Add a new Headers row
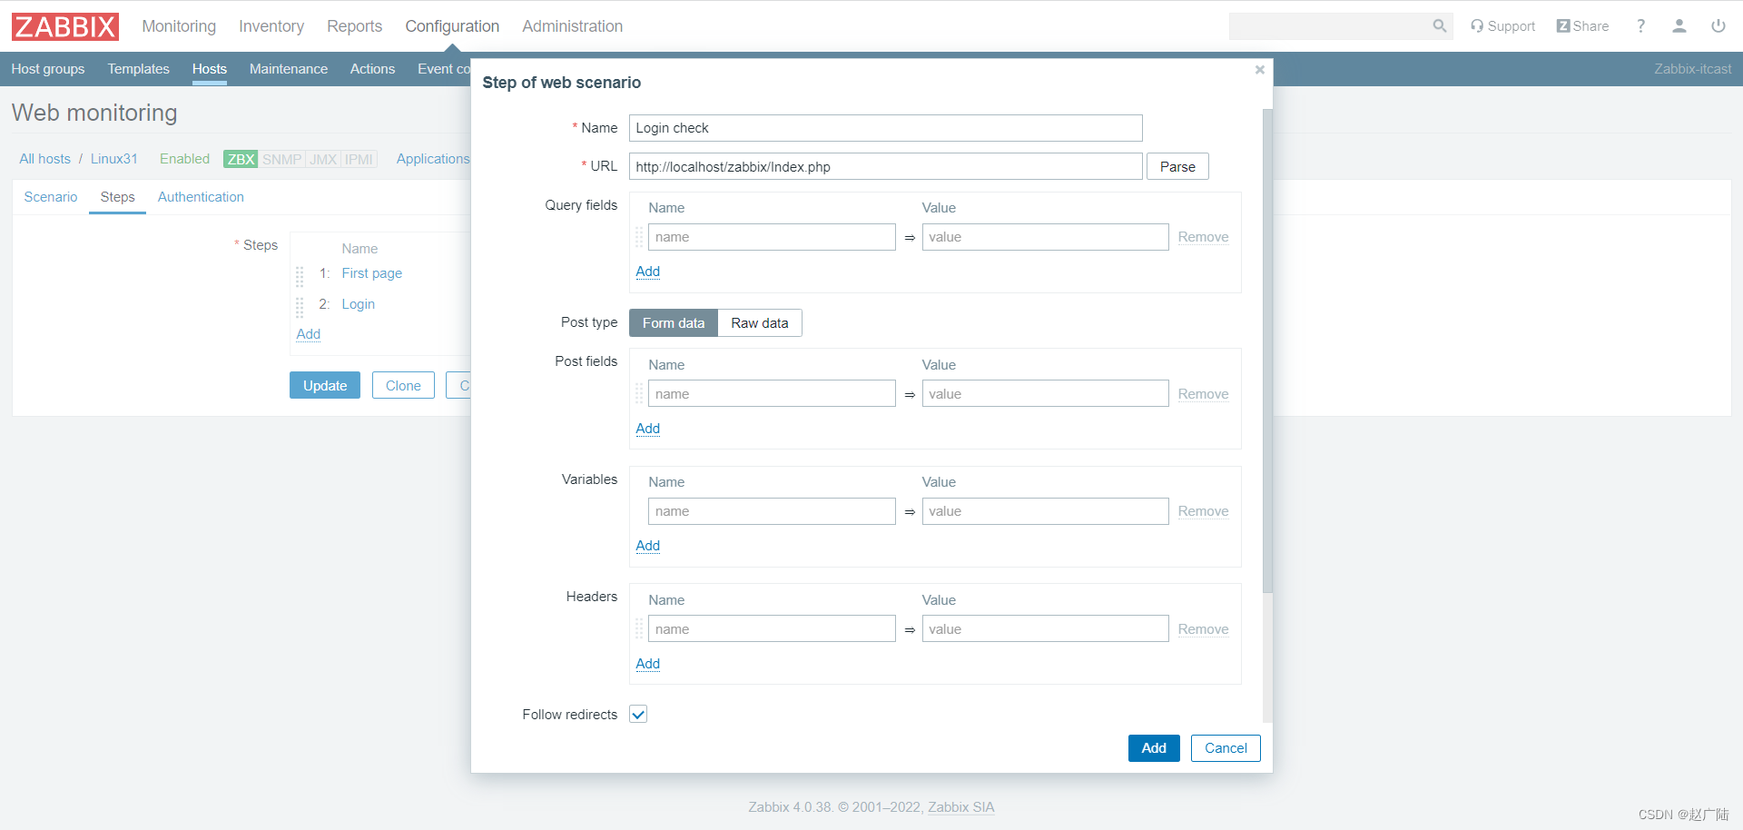The width and height of the screenshot is (1743, 830). point(648,664)
